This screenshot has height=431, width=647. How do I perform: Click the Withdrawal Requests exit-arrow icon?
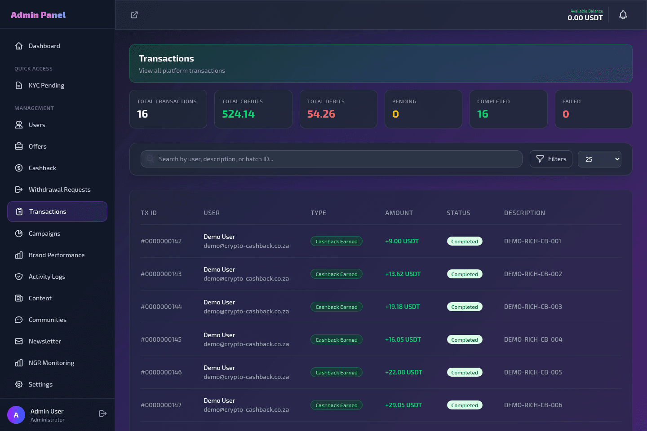pyautogui.click(x=19, y=189)
